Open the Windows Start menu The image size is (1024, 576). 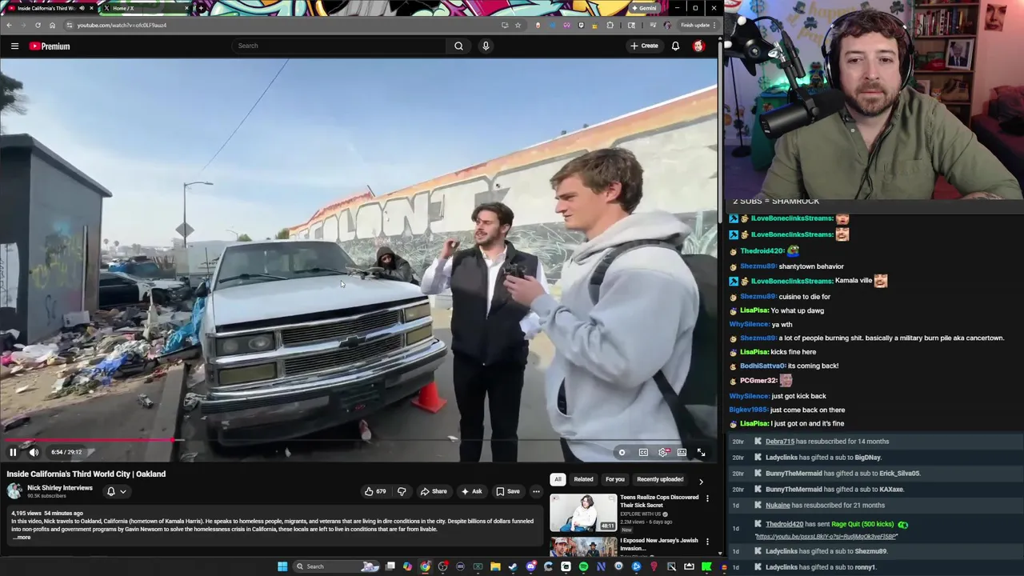coord(282,566)
